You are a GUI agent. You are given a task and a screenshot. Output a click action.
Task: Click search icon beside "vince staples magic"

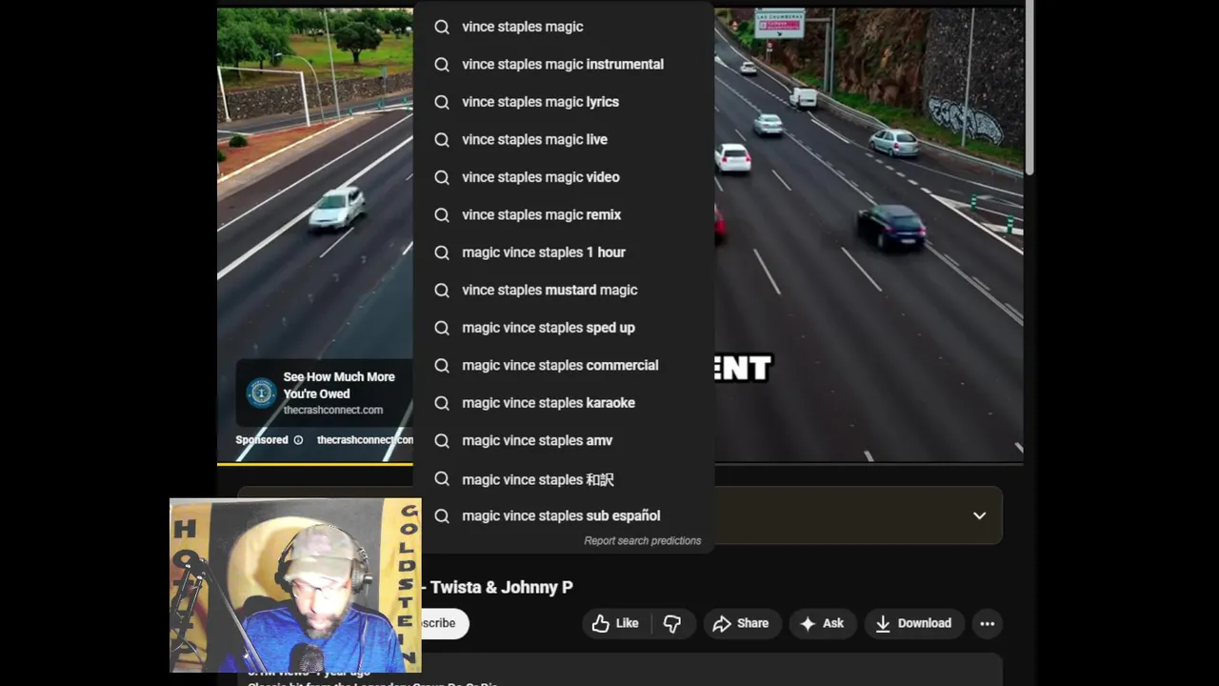442,27
